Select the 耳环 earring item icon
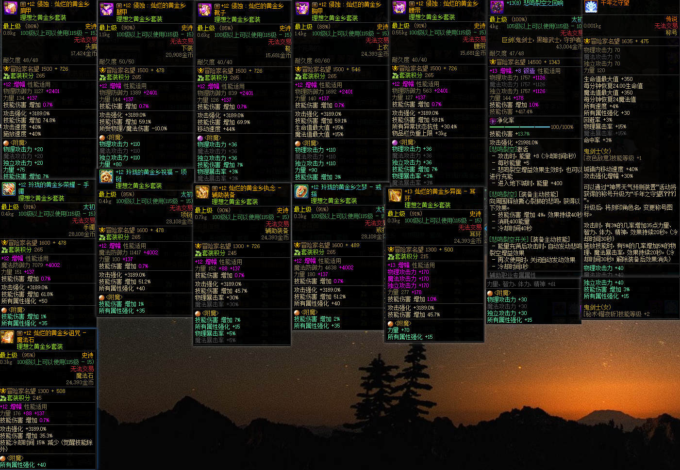The image size is (680, 470). [395, 195]
